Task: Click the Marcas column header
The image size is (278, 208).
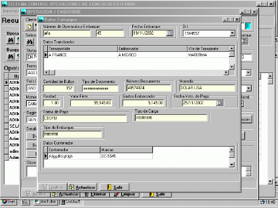Action: click(126, 149)
